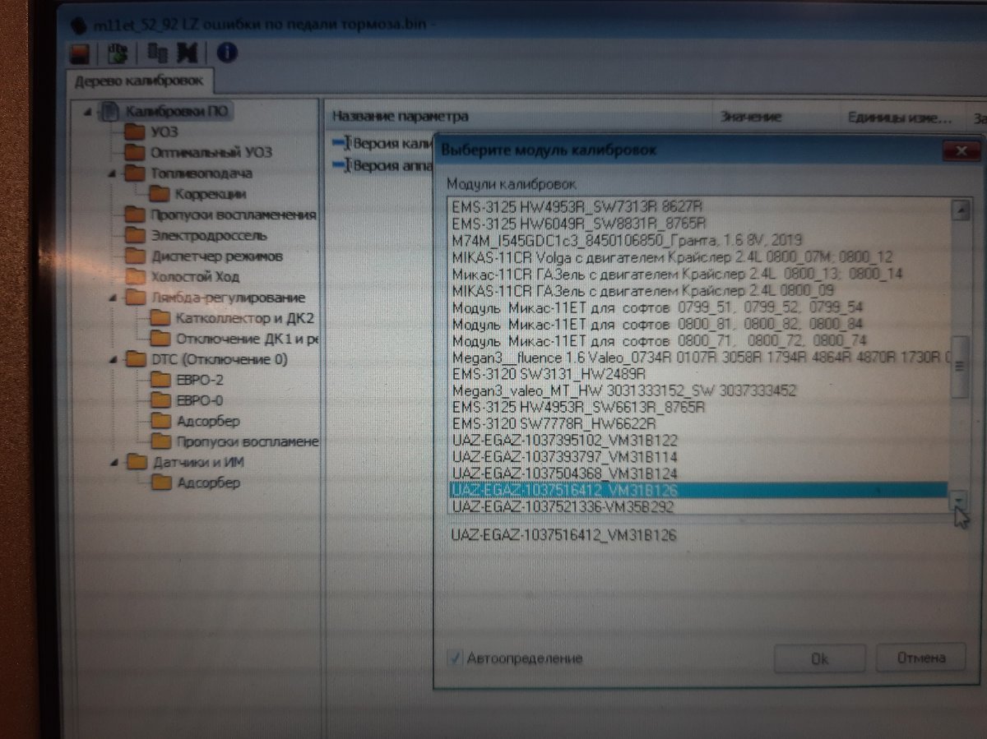Screen dimensions: 987x739
Task: Click the first orange-red toolbar icon
Action: (79, 53)
